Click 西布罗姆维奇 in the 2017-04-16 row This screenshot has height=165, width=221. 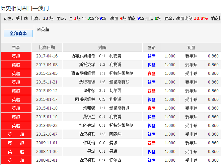[83, 56]
